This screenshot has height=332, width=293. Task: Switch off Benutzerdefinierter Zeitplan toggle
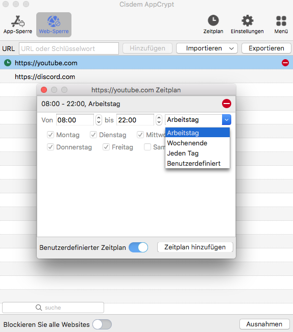coord(138,247)
